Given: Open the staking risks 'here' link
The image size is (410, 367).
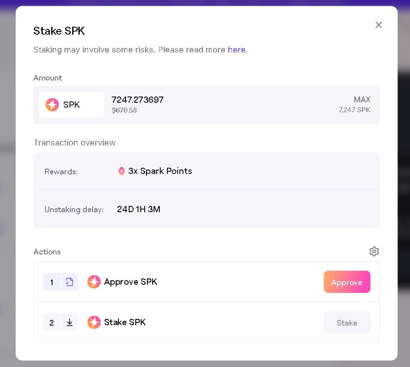Looking at the screenshot, I should click(236, 50).
